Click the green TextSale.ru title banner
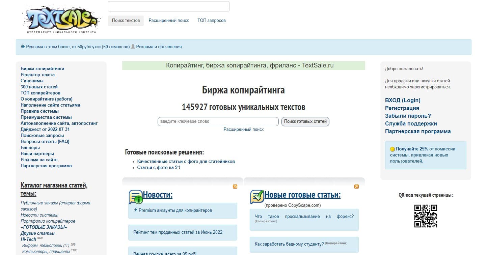The height and width of the screenshot is (255, 487). [x=243, y=65]
